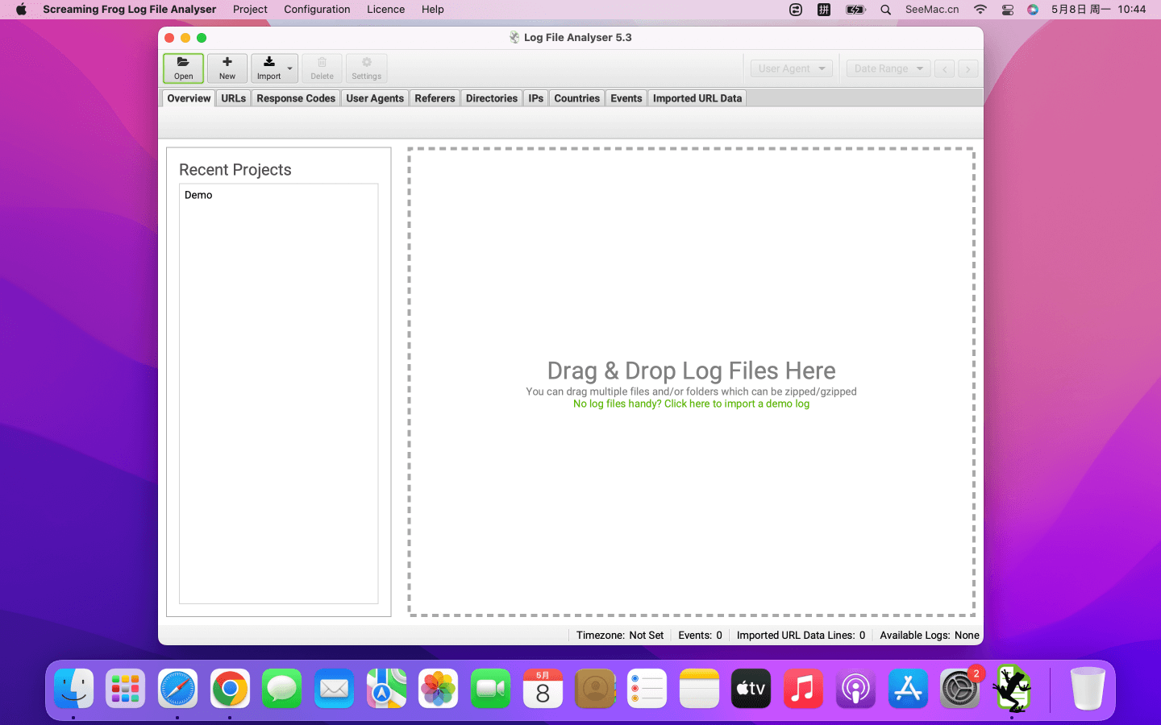Open the Configuration menu

317,10
